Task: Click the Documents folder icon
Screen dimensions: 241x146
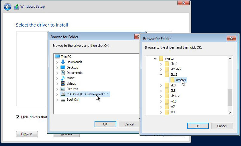Action: point(63,73)
